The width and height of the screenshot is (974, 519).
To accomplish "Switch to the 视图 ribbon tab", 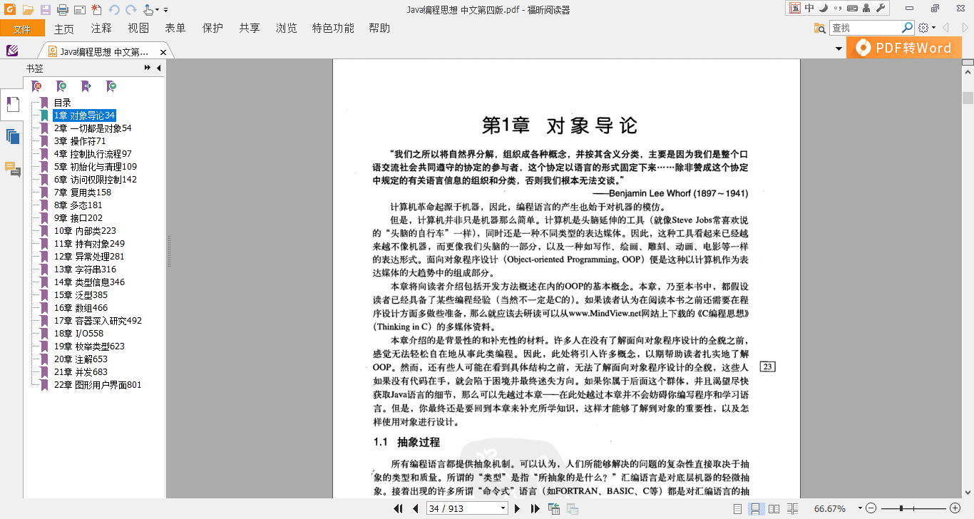I will [x=138, y=29].
